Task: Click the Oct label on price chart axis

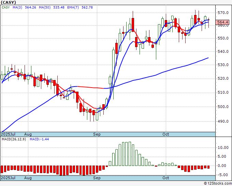Action: (166, 134)
